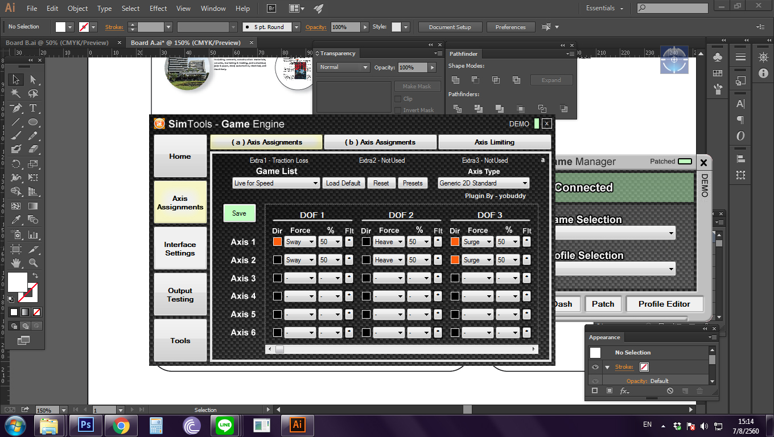
Task: Select the Pen tool
Action: coord(16,108)
